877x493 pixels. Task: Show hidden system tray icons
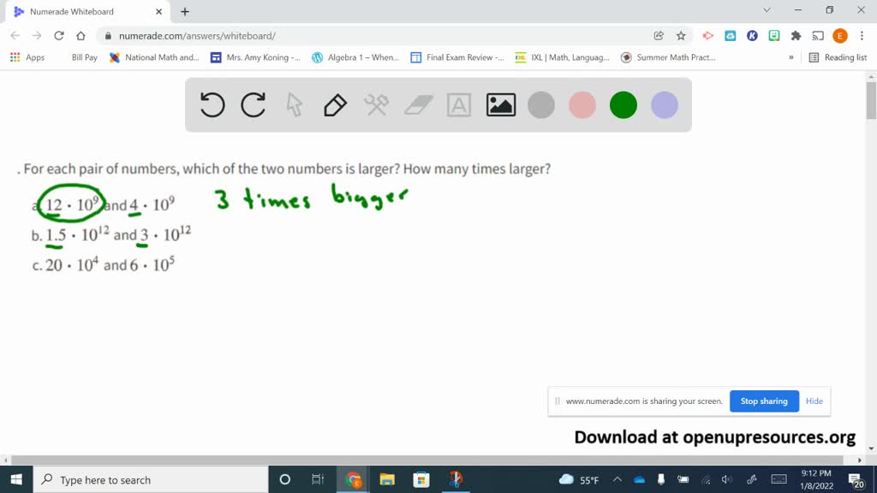pyautogui.click(x=617, y=480)
